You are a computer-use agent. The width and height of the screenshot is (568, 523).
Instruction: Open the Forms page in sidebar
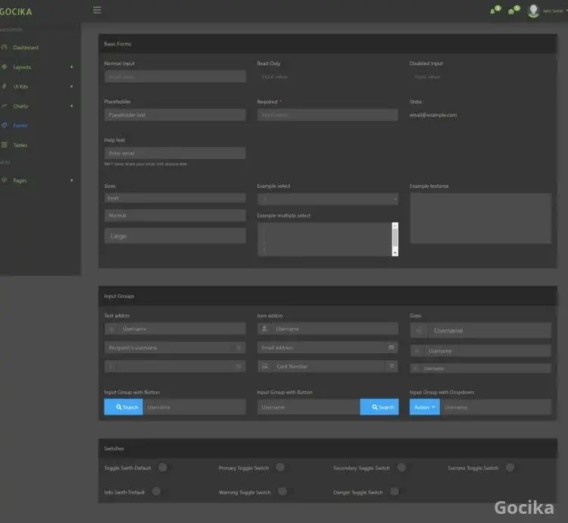(x=20, y=125)
